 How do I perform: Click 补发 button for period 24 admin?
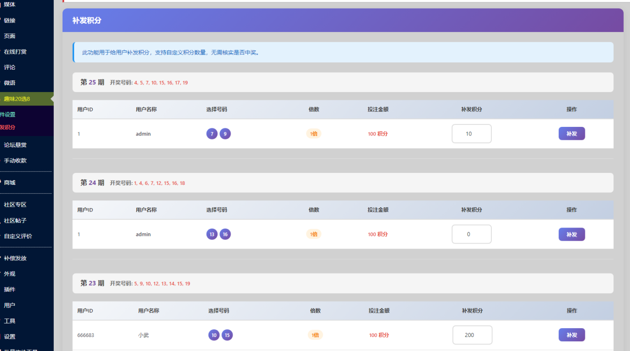click(571, 234)
